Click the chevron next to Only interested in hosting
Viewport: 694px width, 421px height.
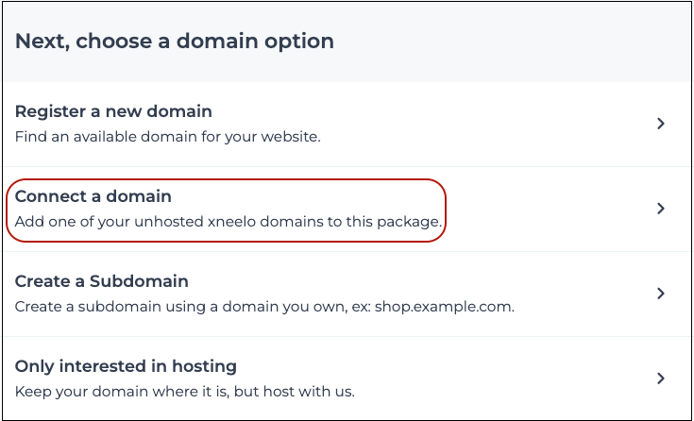pos(661,379)
